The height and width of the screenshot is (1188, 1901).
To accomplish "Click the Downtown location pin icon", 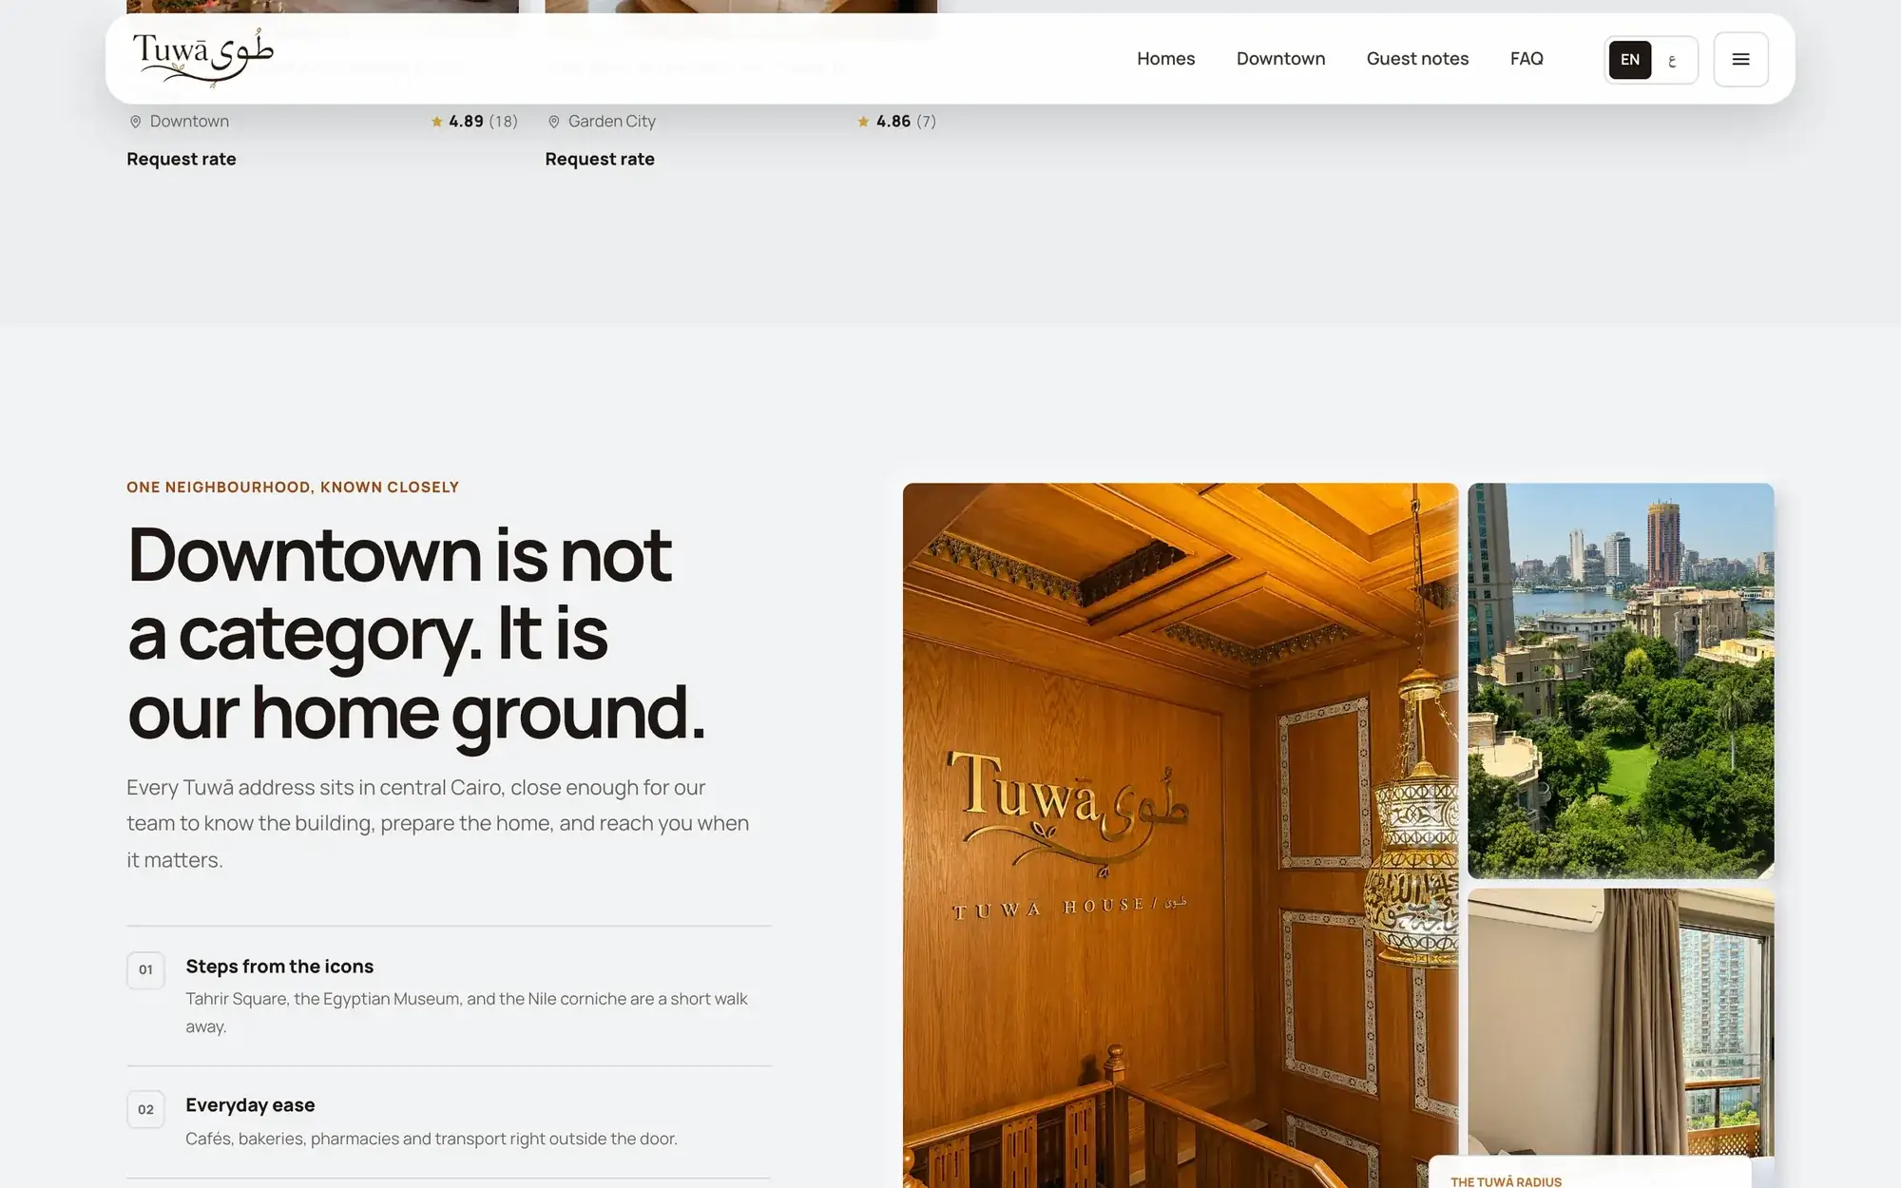I will 135,122.
